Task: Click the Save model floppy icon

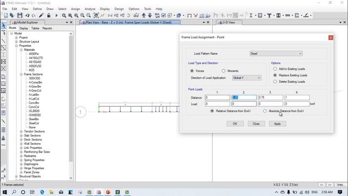Action: pyautogui.click(x=20, y=15)
